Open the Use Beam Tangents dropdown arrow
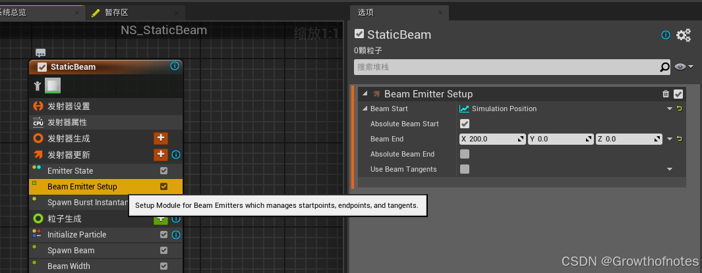The image size is (702, 273). pyautogui.click(x=670, y=169)
